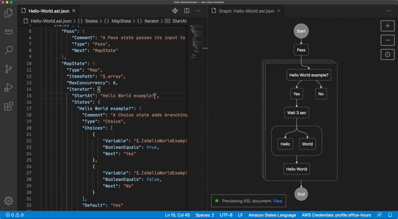Open the Manage gear menu

pos(8,200)
